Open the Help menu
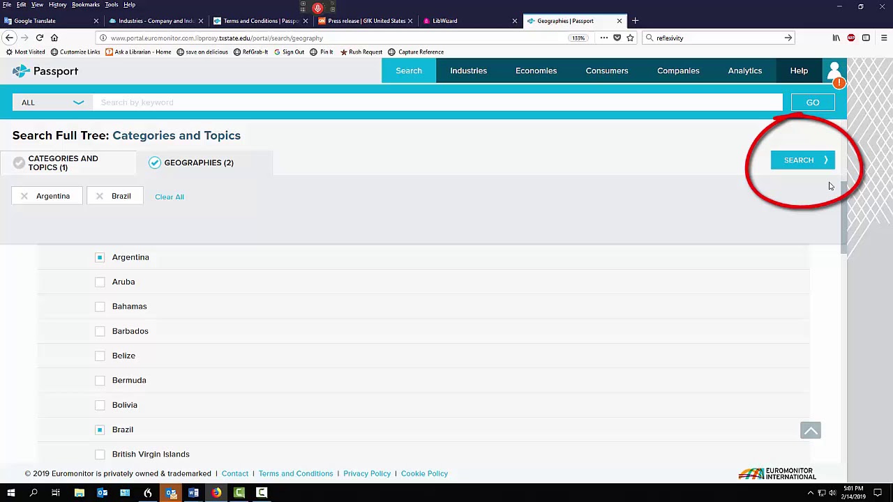This screenshot has width=893, height=502. pyautogui.click(x=799, y=70)
